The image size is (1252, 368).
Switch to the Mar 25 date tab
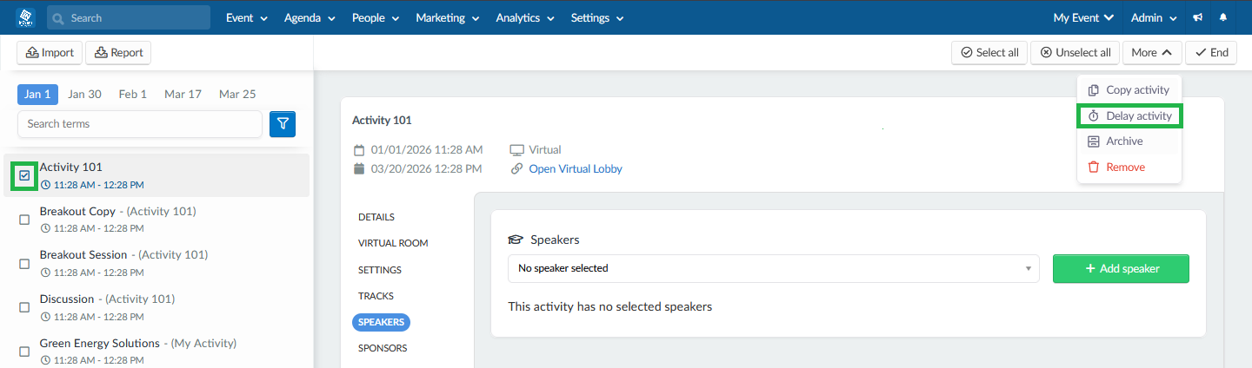[x=237, y=95]
